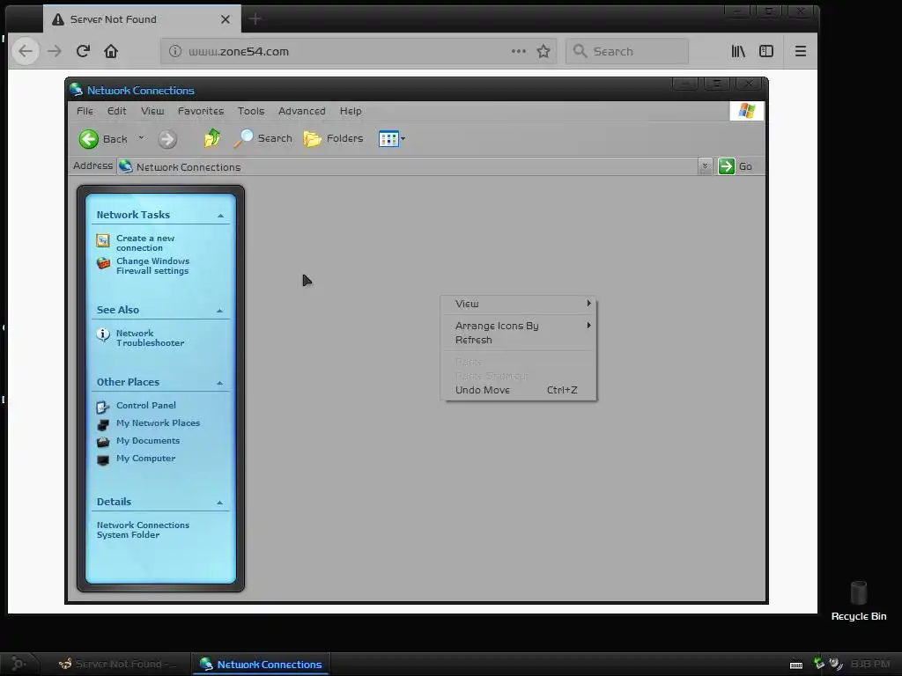The image size is (902, 676).
Task: Click the Network Troubleshooter info icon
Action: pos(103,334)
